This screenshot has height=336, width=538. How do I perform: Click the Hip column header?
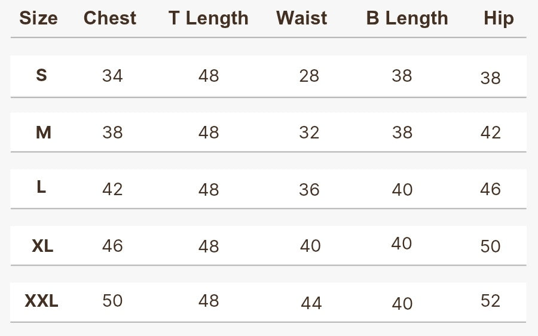point(499,19)
